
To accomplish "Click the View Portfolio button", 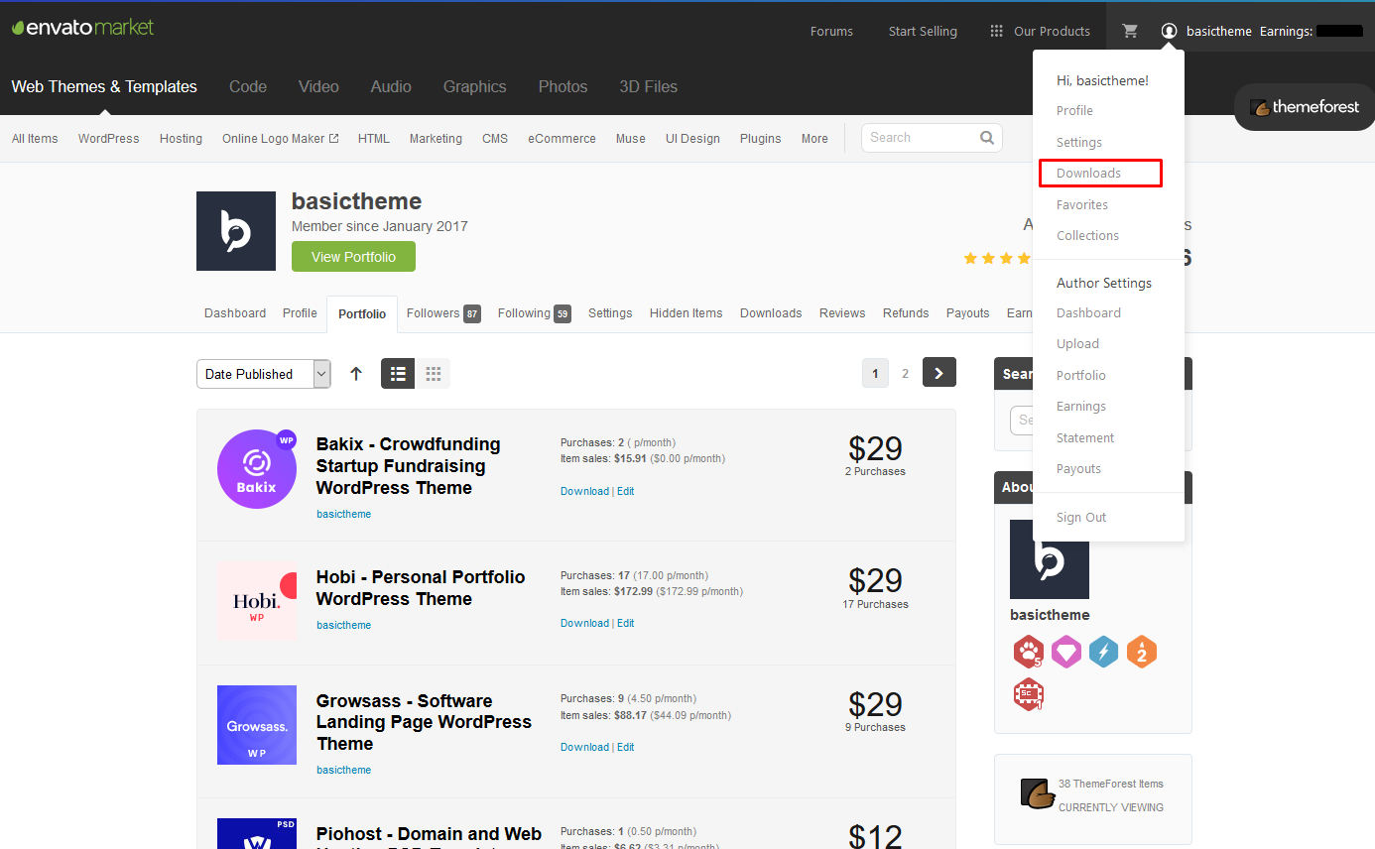I will coord(353,257).
